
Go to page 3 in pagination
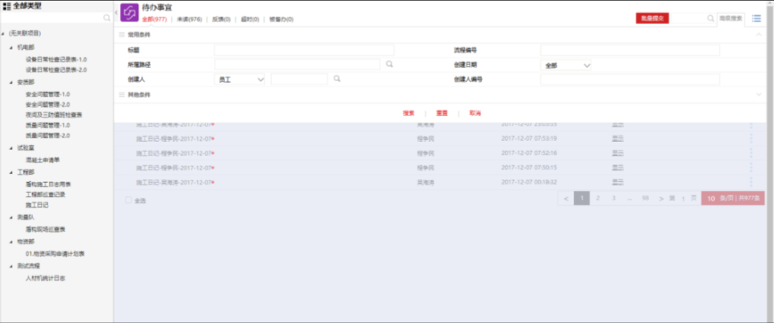point(613,198)
